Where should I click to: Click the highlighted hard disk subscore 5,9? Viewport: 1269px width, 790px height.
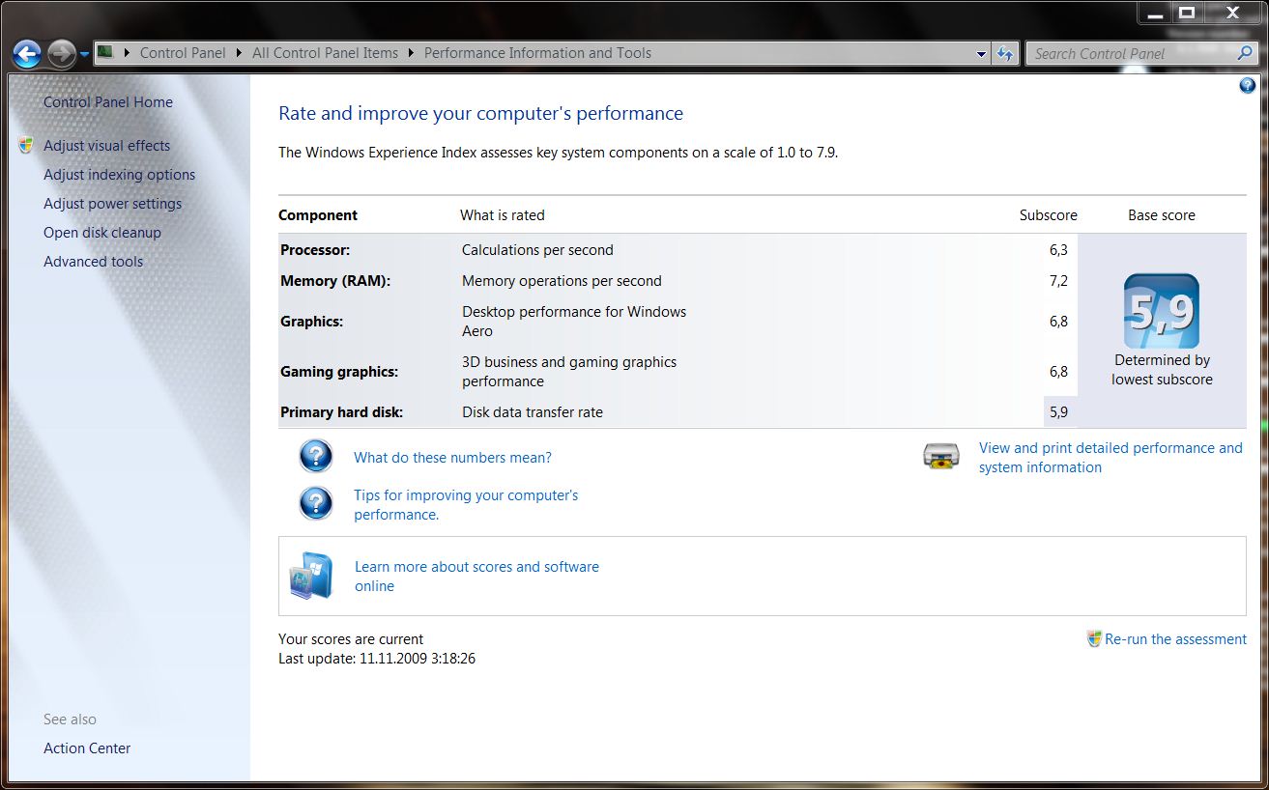(x=1058, y=412)
